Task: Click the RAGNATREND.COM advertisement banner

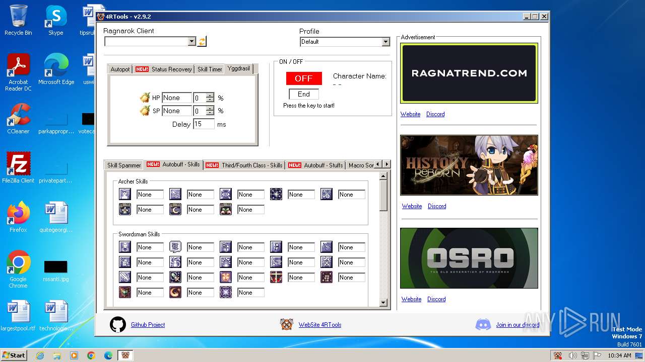Action: coord(469,73)
